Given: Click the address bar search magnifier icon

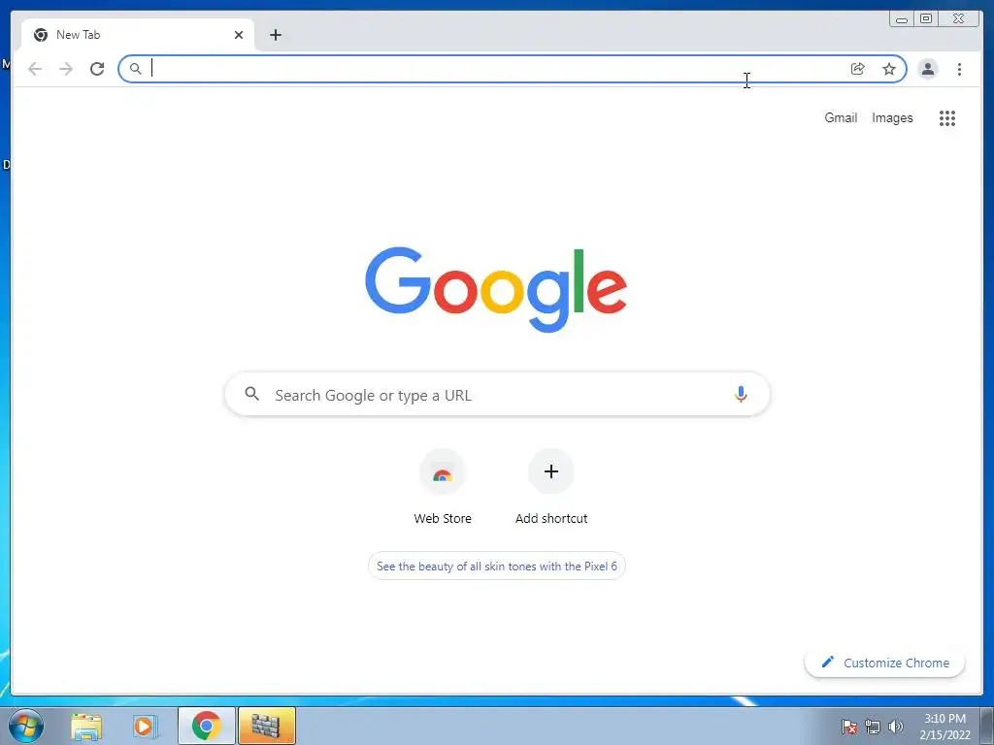Looking at the screenshot, I should pyautogui.click(x=135, y=69).
